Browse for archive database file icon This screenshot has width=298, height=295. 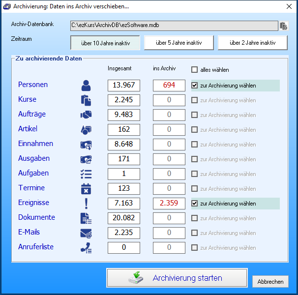coord(284,26)
